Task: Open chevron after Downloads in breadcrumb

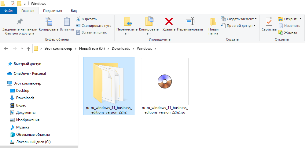Action: tap(134, 49)
